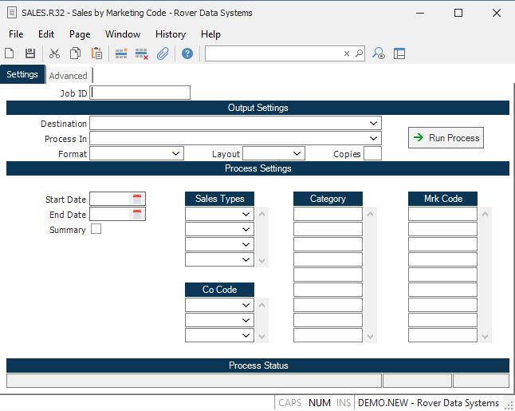Open the first Co Code dropdown

(x=246, y=305)
